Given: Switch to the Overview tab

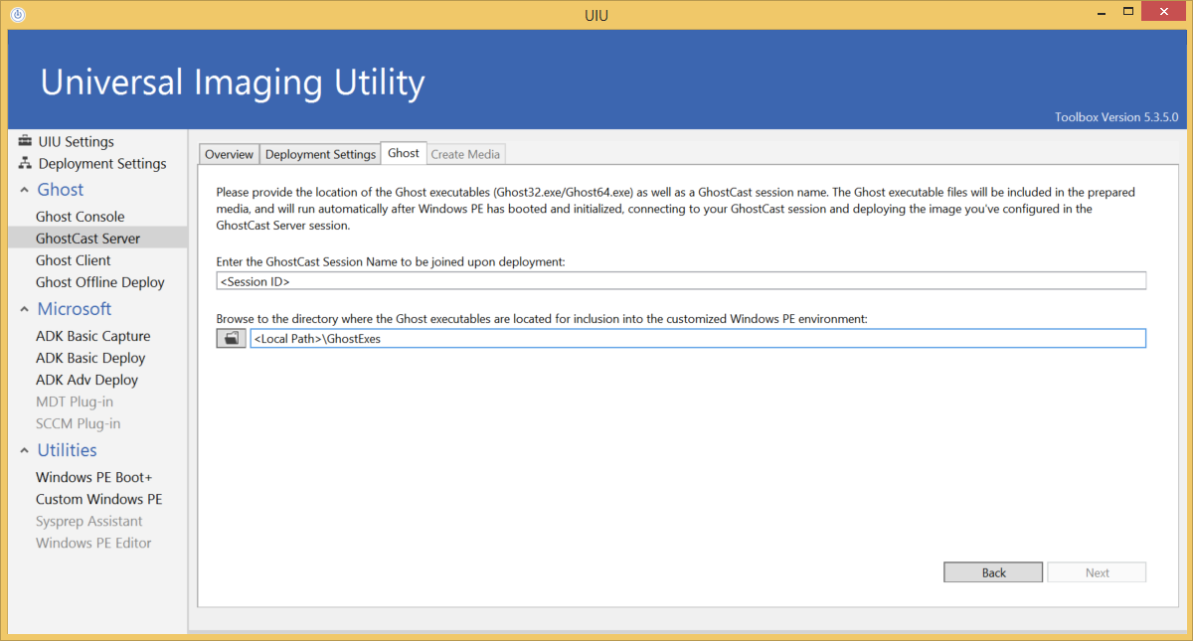Looking at the screenshot, I should point(229,154).
